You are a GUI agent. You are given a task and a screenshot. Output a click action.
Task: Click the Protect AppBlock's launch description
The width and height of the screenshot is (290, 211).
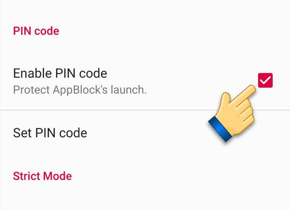click(80, 90)
